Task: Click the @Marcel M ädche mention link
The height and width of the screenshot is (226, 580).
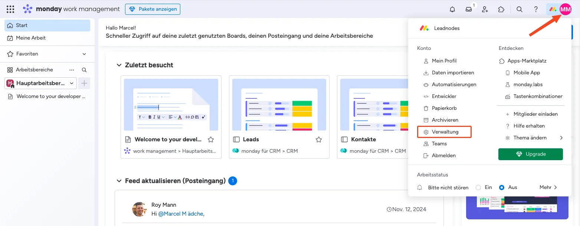Action: click(181, 214)
